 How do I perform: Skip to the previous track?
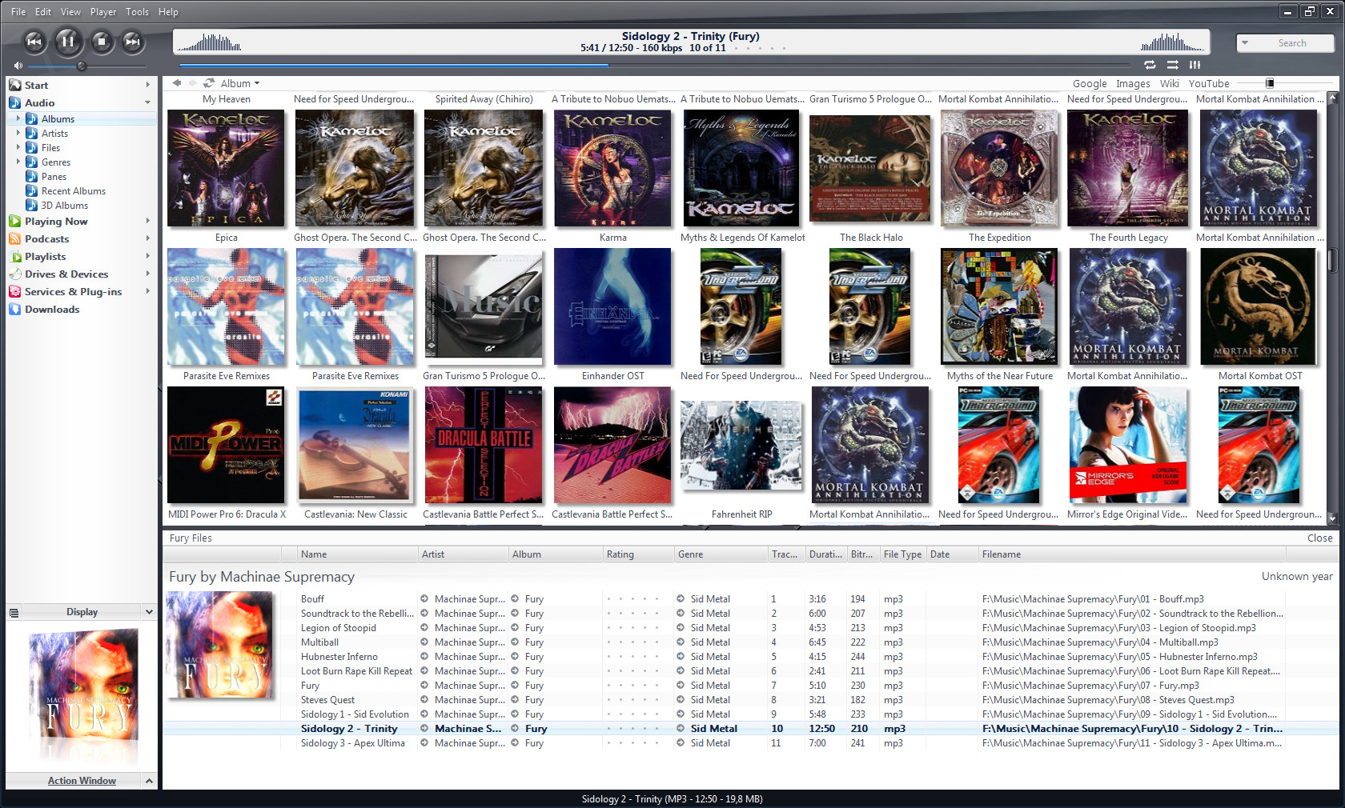pyautogui.click(x=34, y=42)
